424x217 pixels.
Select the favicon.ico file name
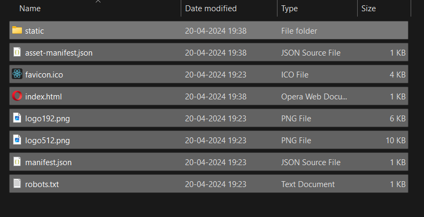(44, 75)
